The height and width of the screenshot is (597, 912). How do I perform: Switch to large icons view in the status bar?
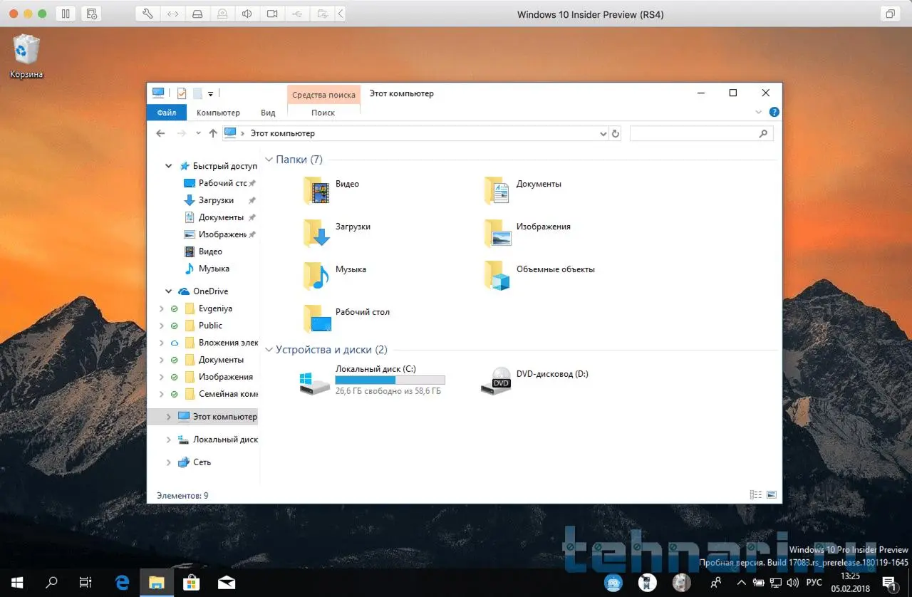(x=771, y=495)
